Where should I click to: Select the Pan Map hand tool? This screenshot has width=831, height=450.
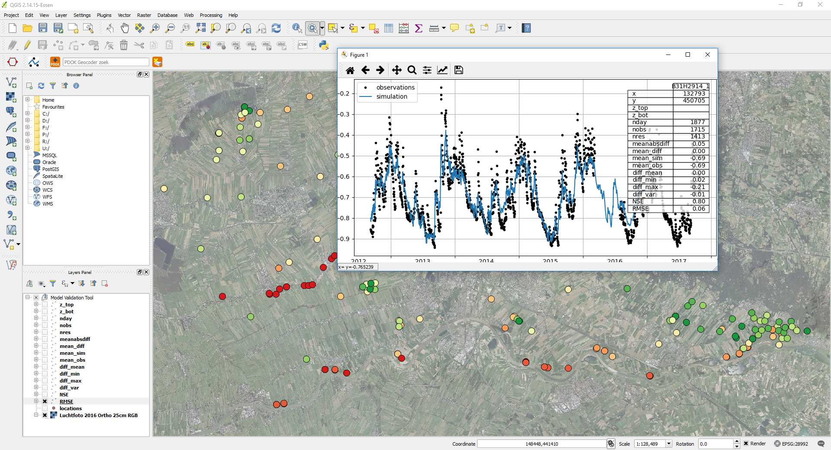(125, 28)
